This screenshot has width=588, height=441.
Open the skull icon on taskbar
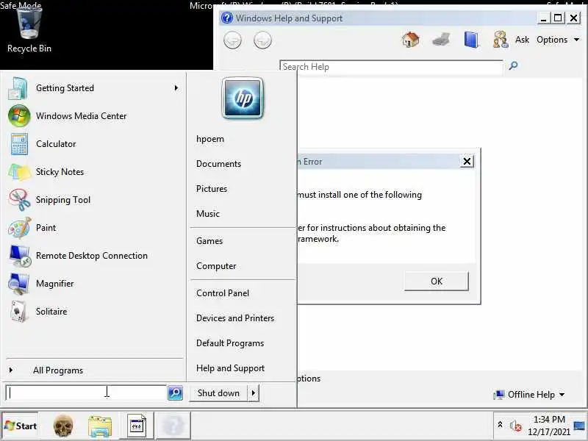click(63, 426)
